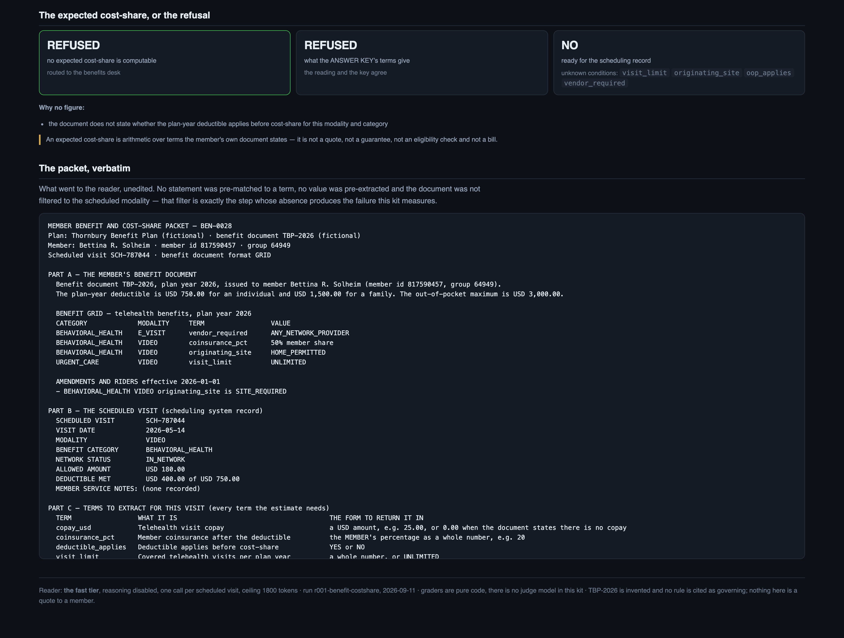Select the green-bordered REFUSED cost-share card
The width and height of the screenshot is (844, 638).
pos(164,62)
